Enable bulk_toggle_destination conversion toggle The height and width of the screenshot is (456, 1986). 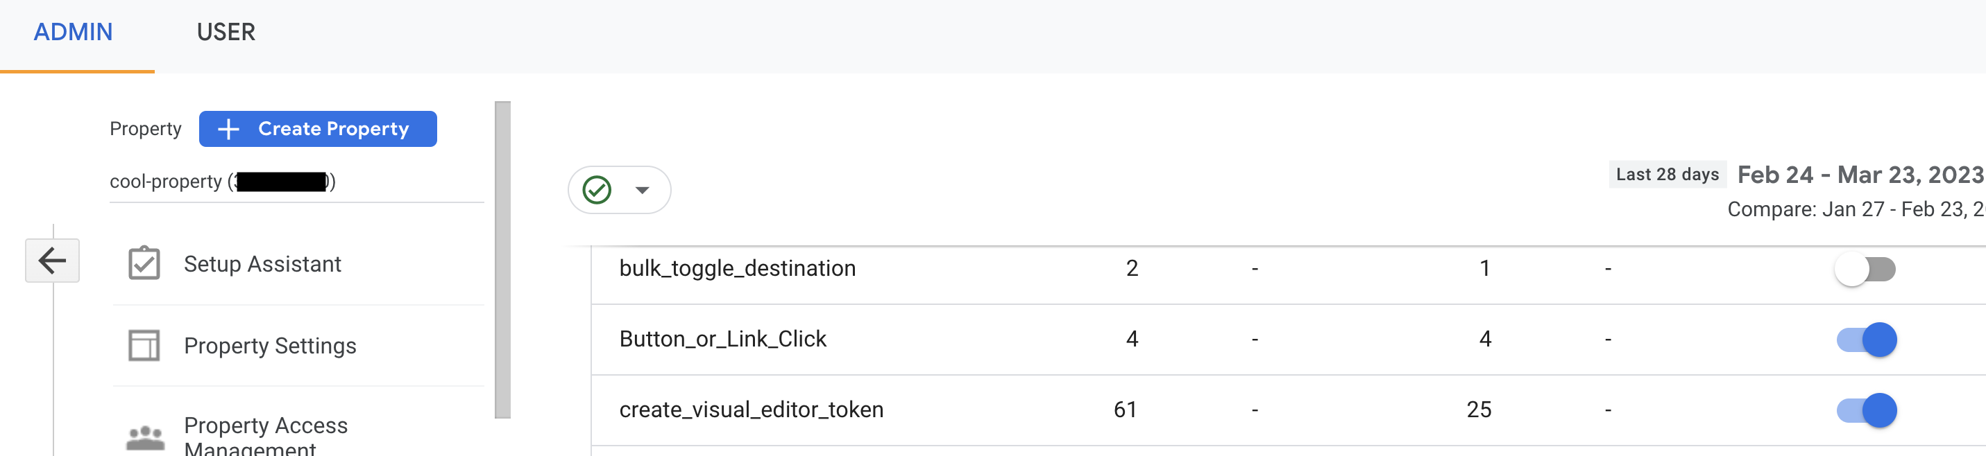coord(1865,269)
